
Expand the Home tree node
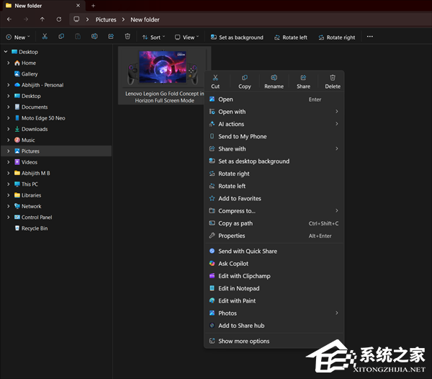pyautogui.click(x=8, y=63)
